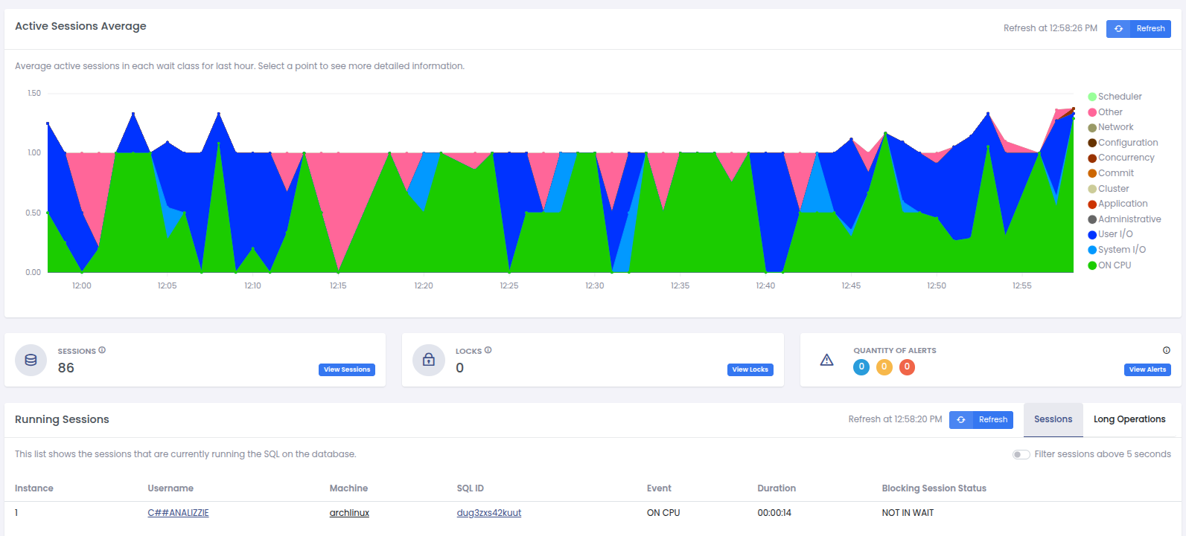Screen dimensions: 1186x536
Task: Toggle Commit series in chart legend
Action: (1111, 173)
